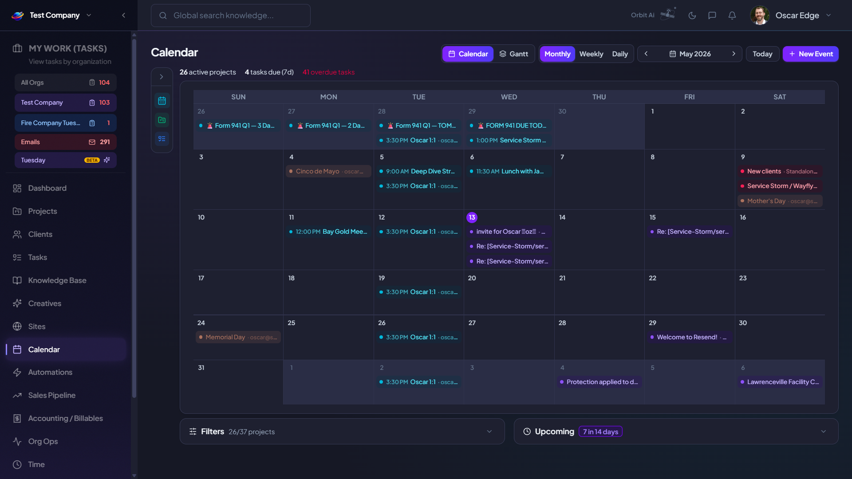Click Oscar Edge's profile avatar
852x479 pixels.
point(760,16)
